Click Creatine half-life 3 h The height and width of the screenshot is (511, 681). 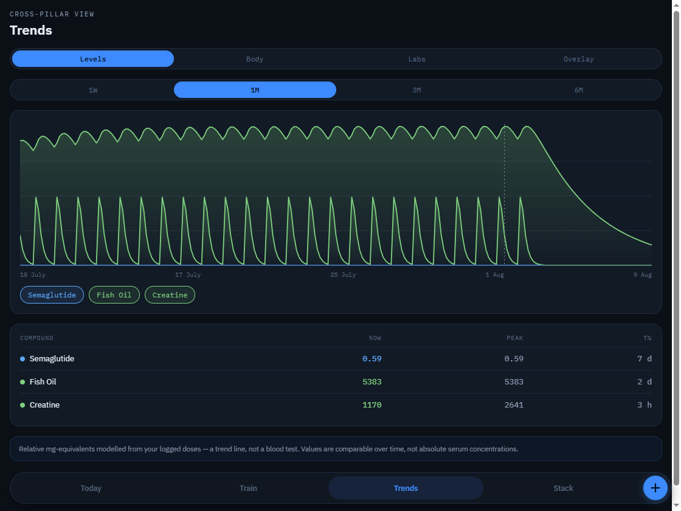click(x=645, y=405)
